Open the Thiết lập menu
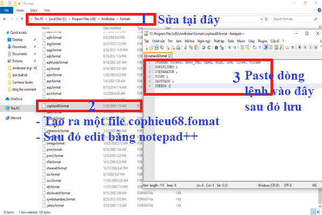The height and width of the screenshot is (215, 322). 219,41
